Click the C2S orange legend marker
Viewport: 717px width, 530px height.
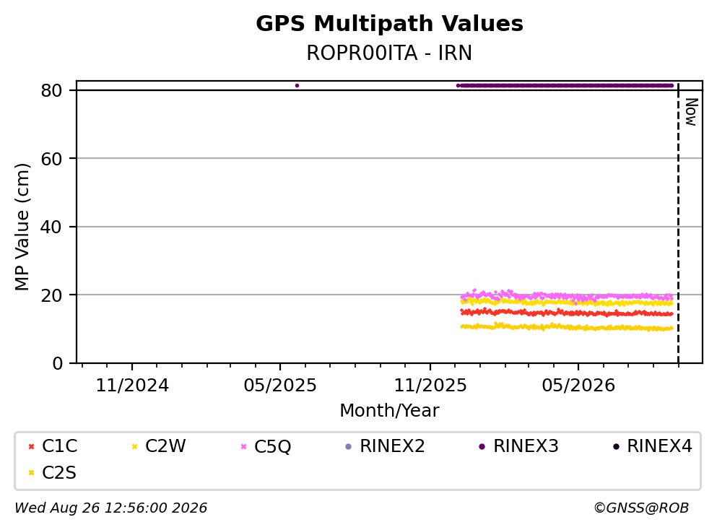tap(31, 473)
